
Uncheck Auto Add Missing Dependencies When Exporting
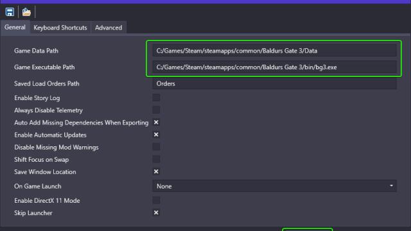pos(156,123)
